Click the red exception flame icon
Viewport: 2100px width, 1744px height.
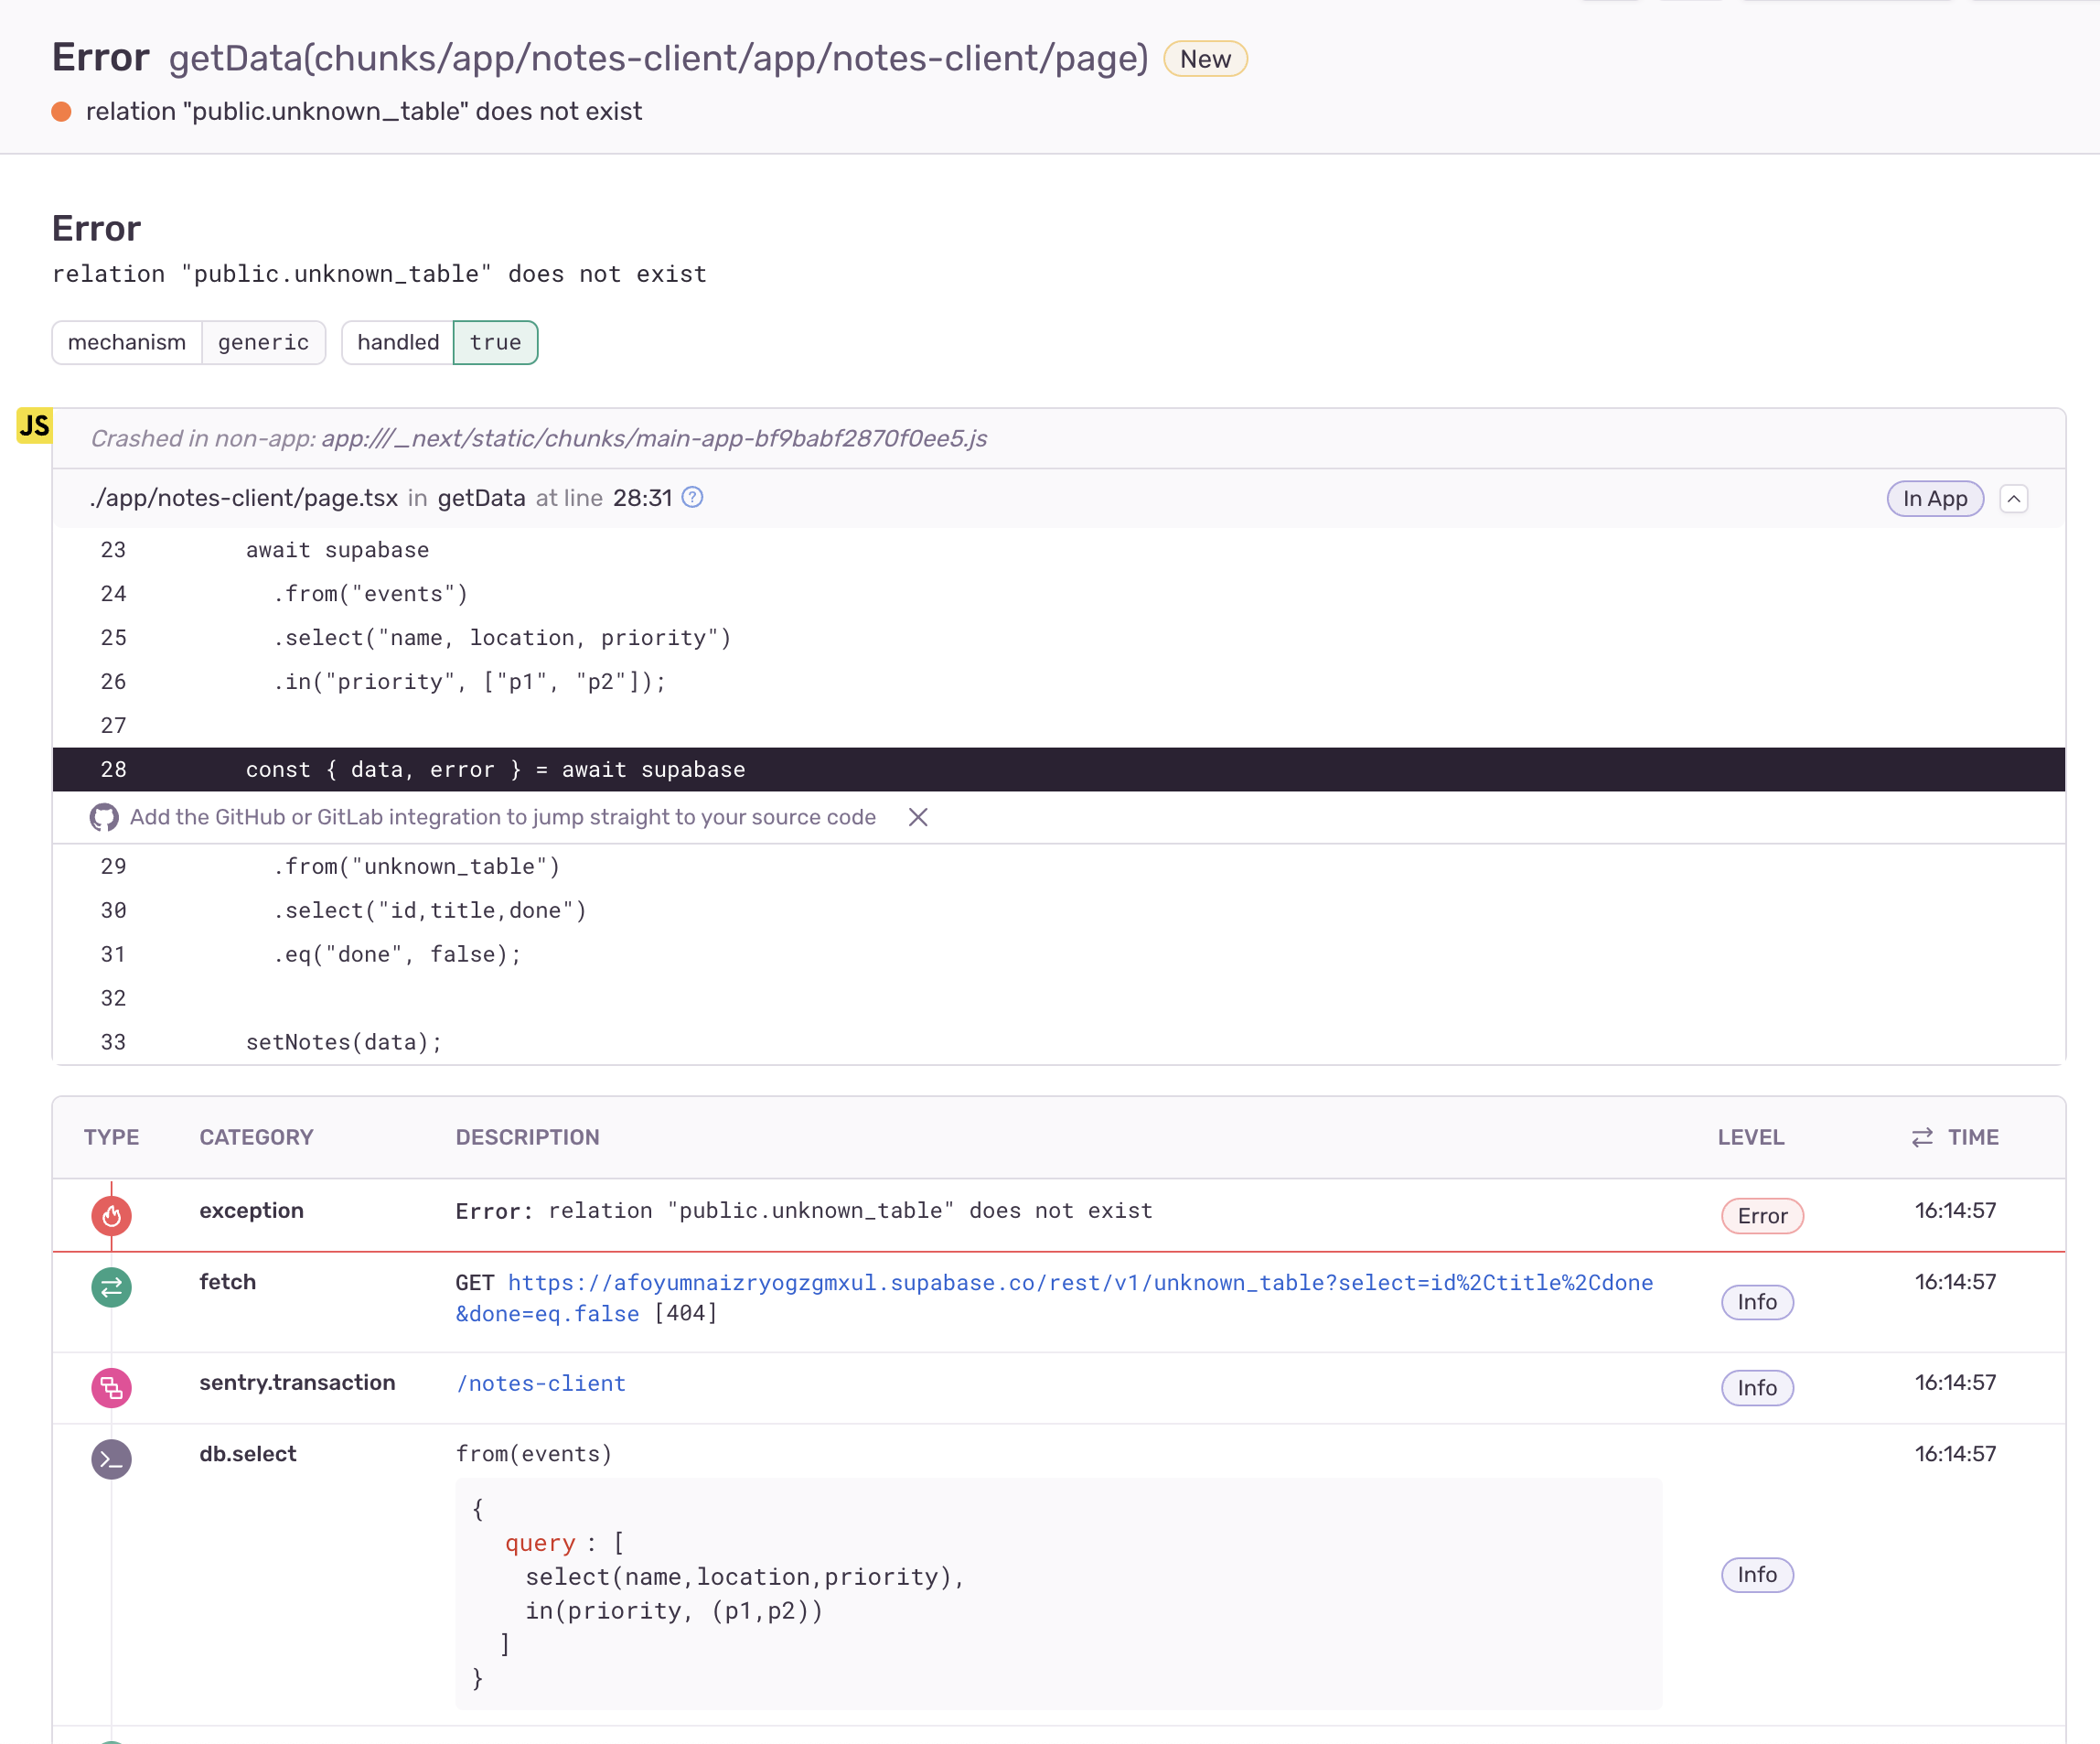(x=111, y=1216)
